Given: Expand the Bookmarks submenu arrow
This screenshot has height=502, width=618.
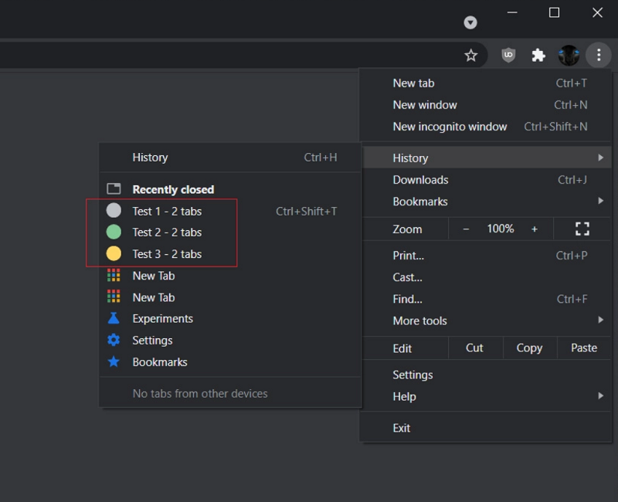Looking at the screenshot, I should click(600, 201).
